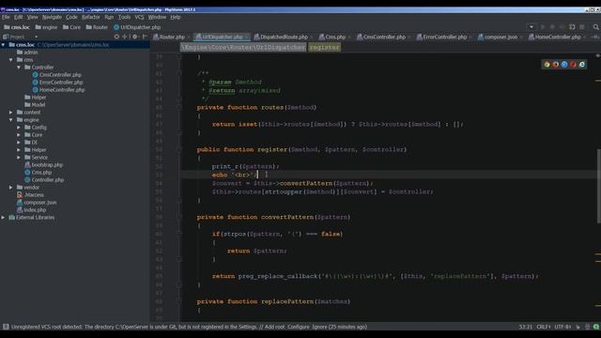Collapse the cms folder in tree
This screenshot has height=338, width=601.
[x=11, y=60]
